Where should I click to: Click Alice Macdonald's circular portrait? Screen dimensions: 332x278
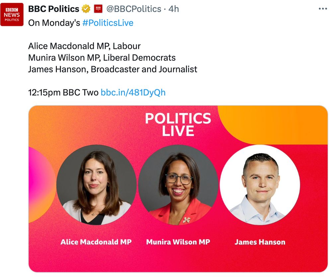96,185
